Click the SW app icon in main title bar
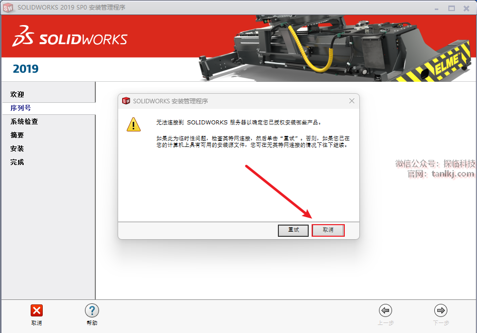477x333 pixels. [8, 8]
